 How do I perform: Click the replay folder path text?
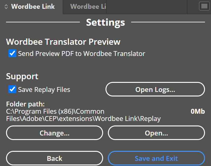click(83, 115)
